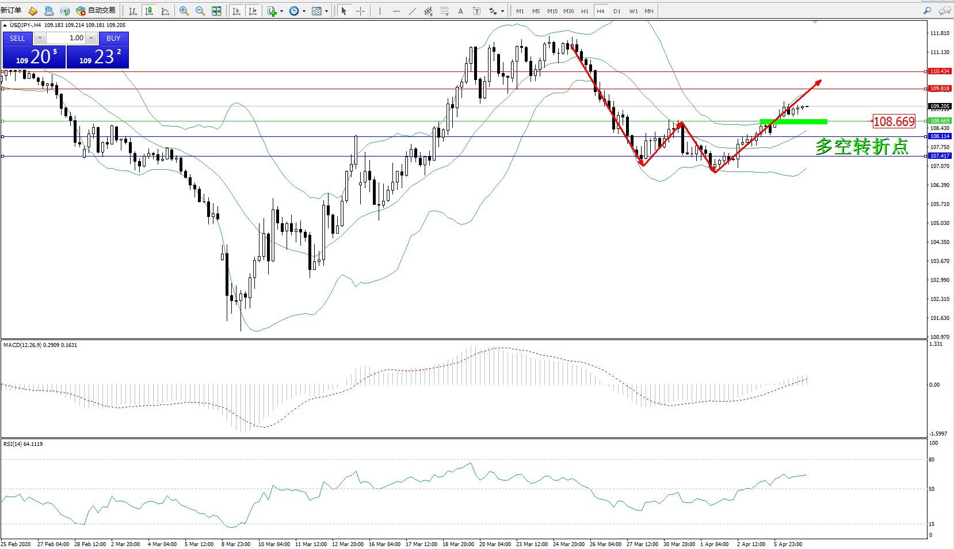Open the search magnifier in top-right corner

(x=927, y=11)
